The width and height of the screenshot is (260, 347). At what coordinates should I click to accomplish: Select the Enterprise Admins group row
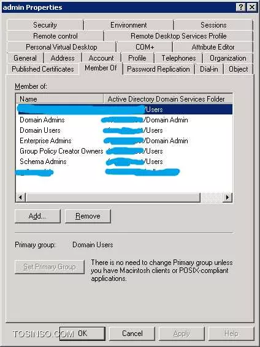(x=124, y=141)
